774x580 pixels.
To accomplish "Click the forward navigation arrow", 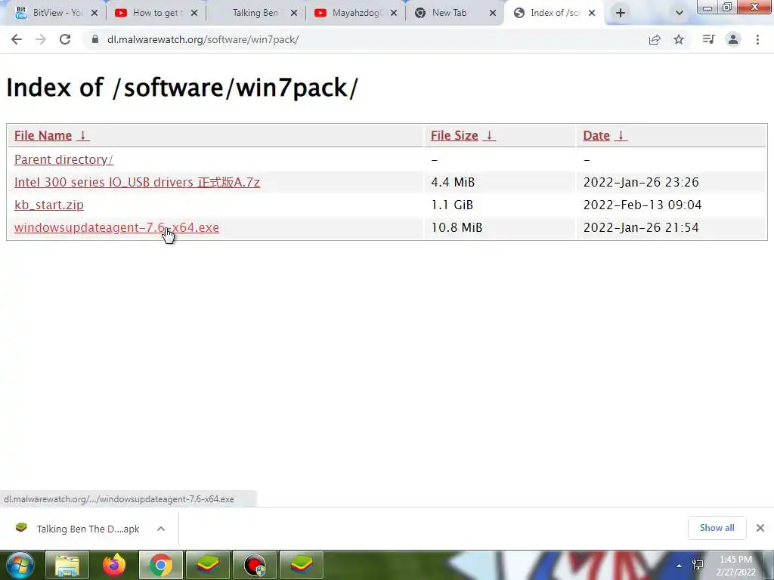I will 41,39.
